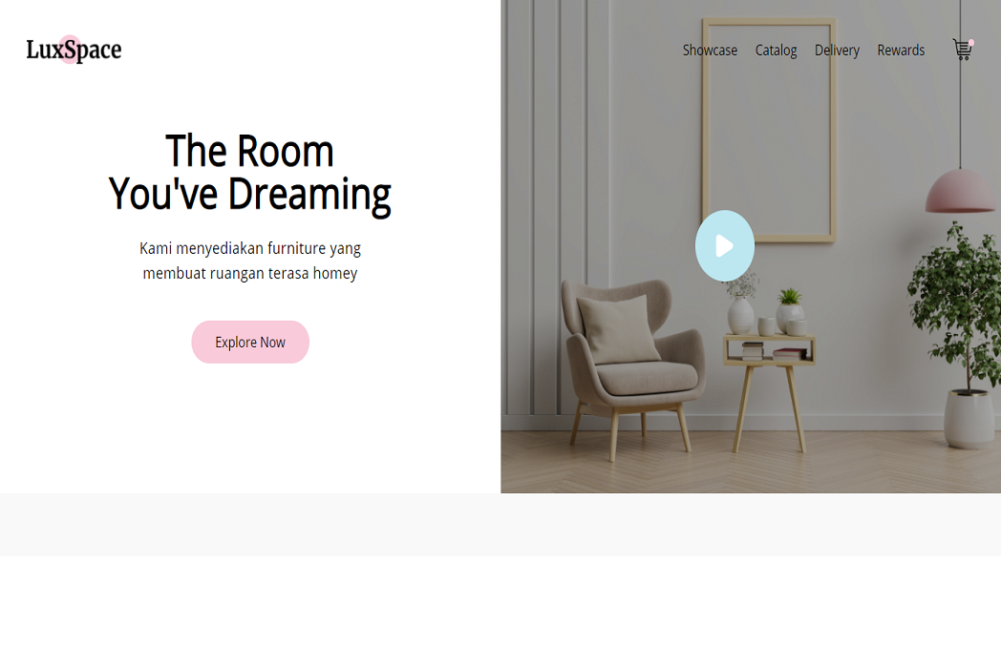The height and width of the screenshot is (668, 1001).
Task: Open the shopping cart icon
Action: point(962,50)
